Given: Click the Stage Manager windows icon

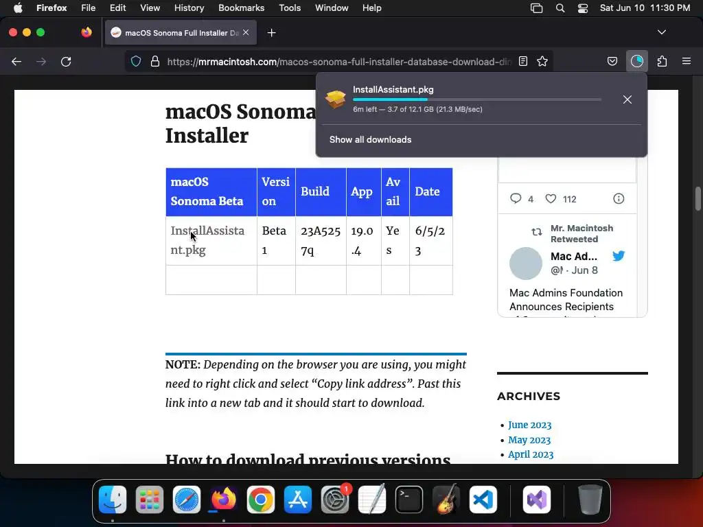Looking at the screenshot, I should click(537, 8).
